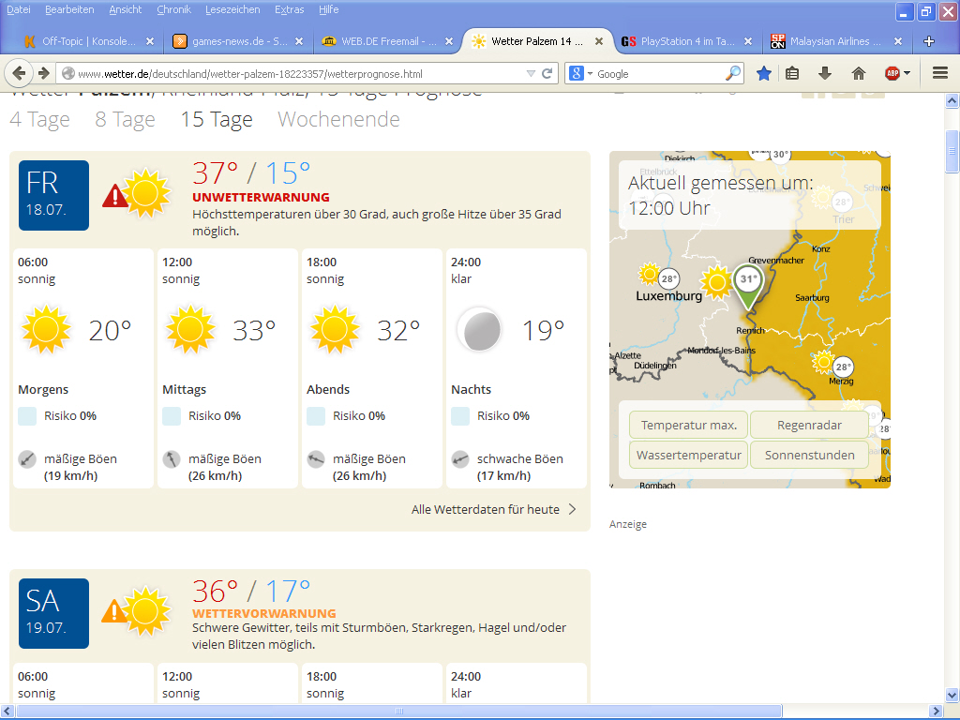This screenshot has height=720, width=960.
Task: Close the WEB.DE Freemail tab
Action: tap(449, 41)
